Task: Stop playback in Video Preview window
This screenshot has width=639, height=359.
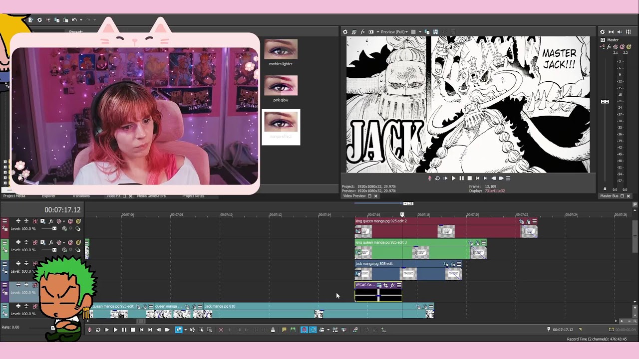Action: tap(469, 178)
